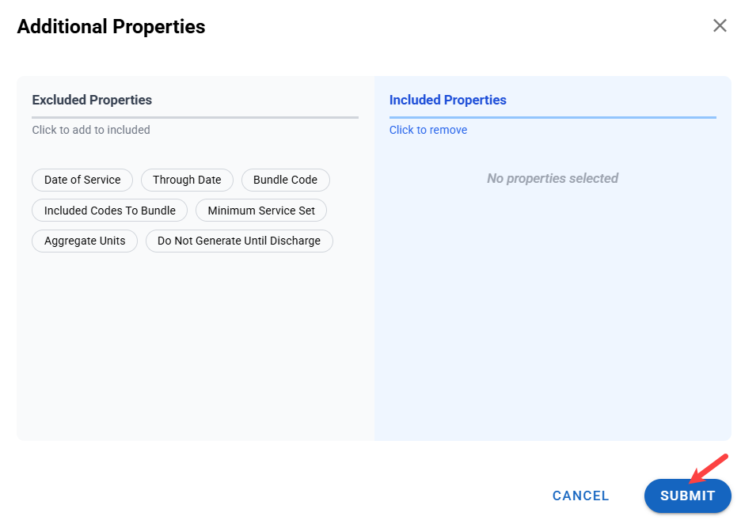Click the Additional Properties dialog title

pos(111,26)
